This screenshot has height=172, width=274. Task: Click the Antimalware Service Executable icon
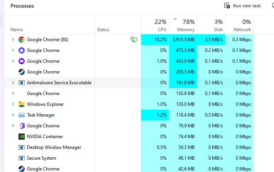coord(22,83)
